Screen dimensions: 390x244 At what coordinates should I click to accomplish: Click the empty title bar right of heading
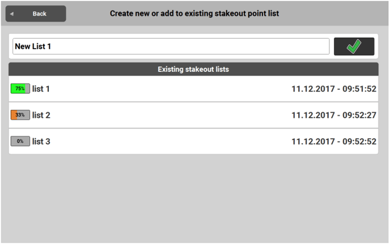point(334,13)
